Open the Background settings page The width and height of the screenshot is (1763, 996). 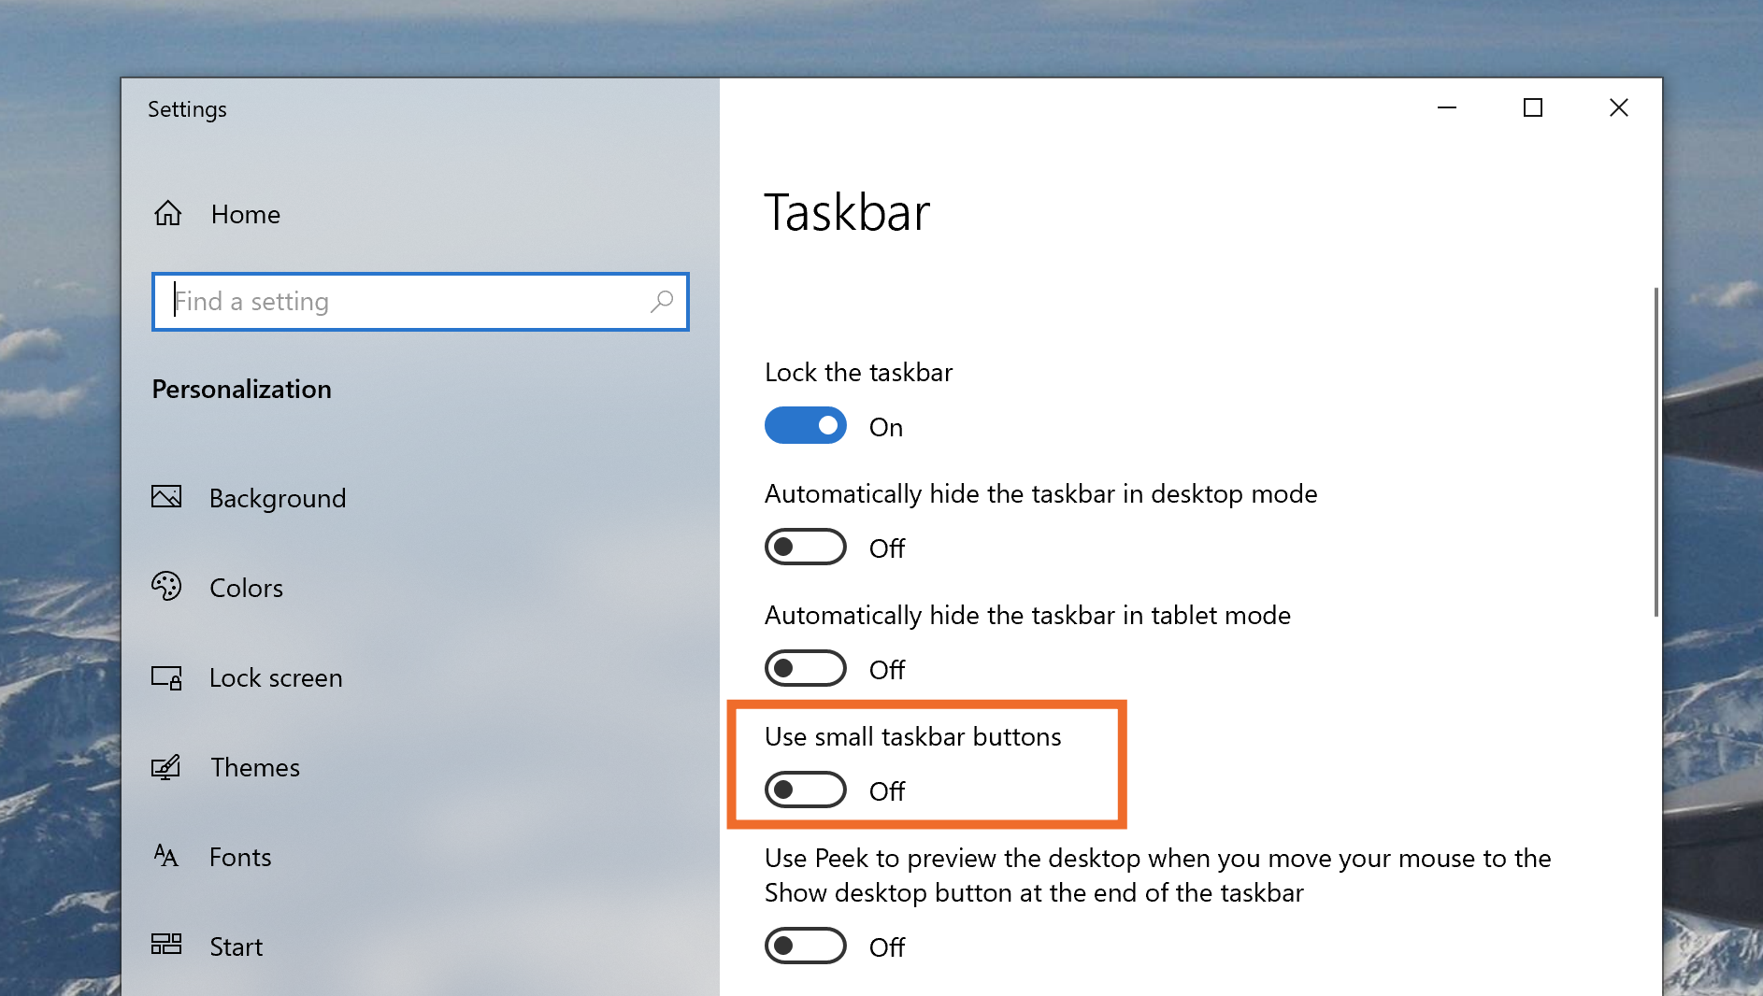tap(278, 498)
